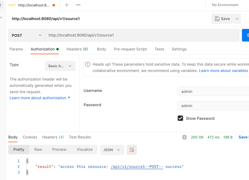
Task: Click the floppy disk Save button
Action: pyautogui.click(x=222, y=19)
